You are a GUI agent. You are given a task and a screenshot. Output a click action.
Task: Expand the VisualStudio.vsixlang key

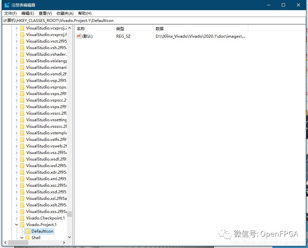(x=16, y=61)
